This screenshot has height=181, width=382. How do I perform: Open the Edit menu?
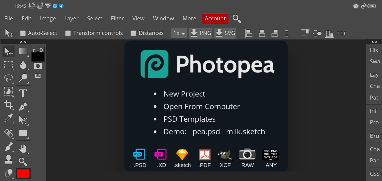point(26,18)
